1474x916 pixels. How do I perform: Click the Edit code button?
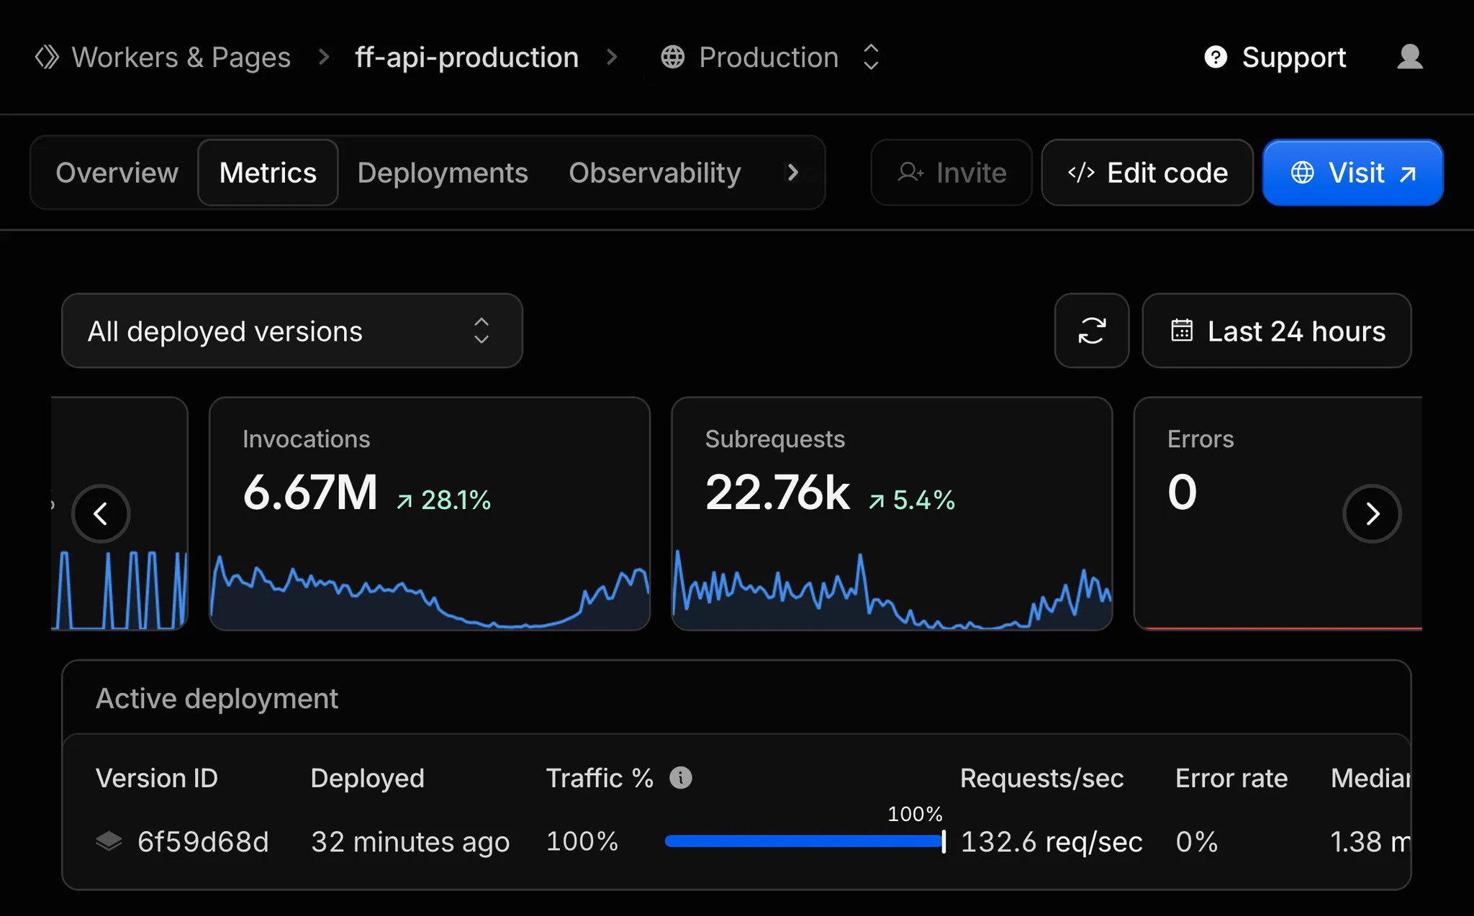[1147, 173]
